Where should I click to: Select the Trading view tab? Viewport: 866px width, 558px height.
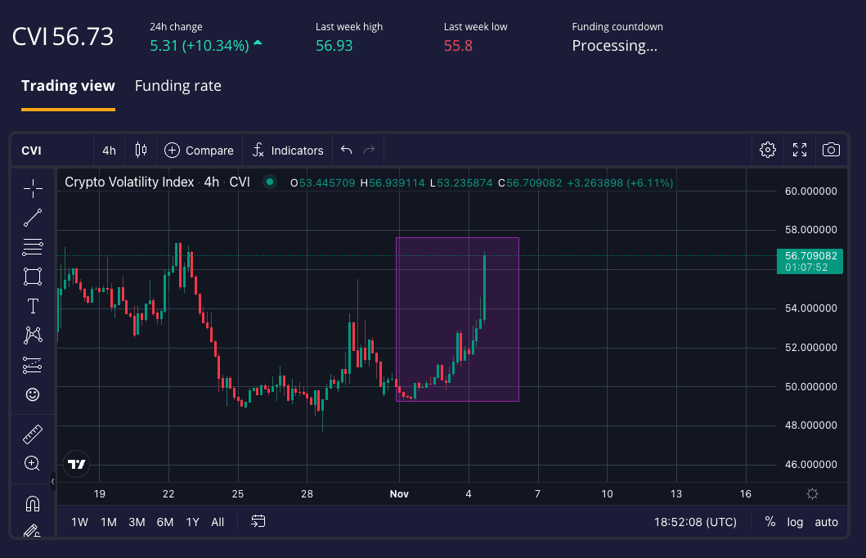tap(68, 86)
